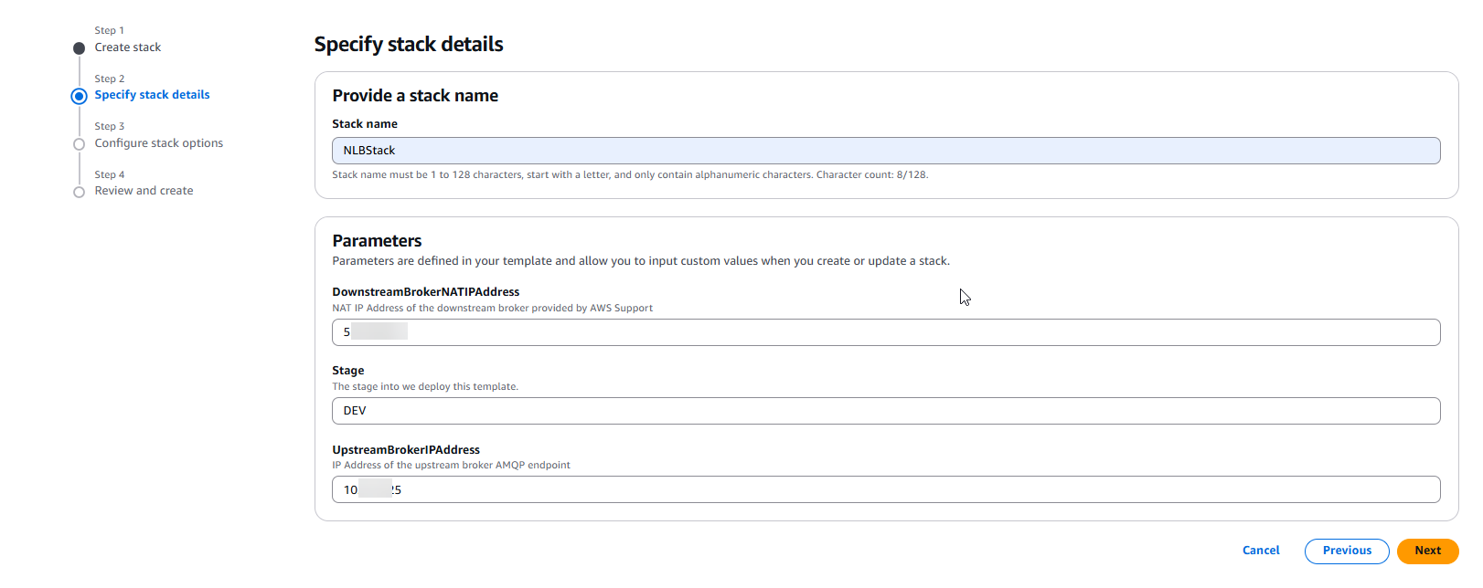1483x588 pixels.
Task: Click the Previous button
Action: [1347, 551]
